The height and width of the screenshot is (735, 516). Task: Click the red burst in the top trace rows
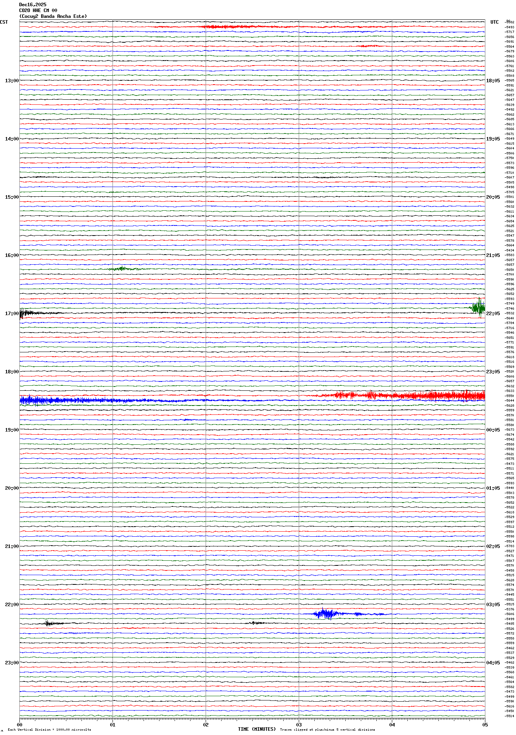click(225, 27)
